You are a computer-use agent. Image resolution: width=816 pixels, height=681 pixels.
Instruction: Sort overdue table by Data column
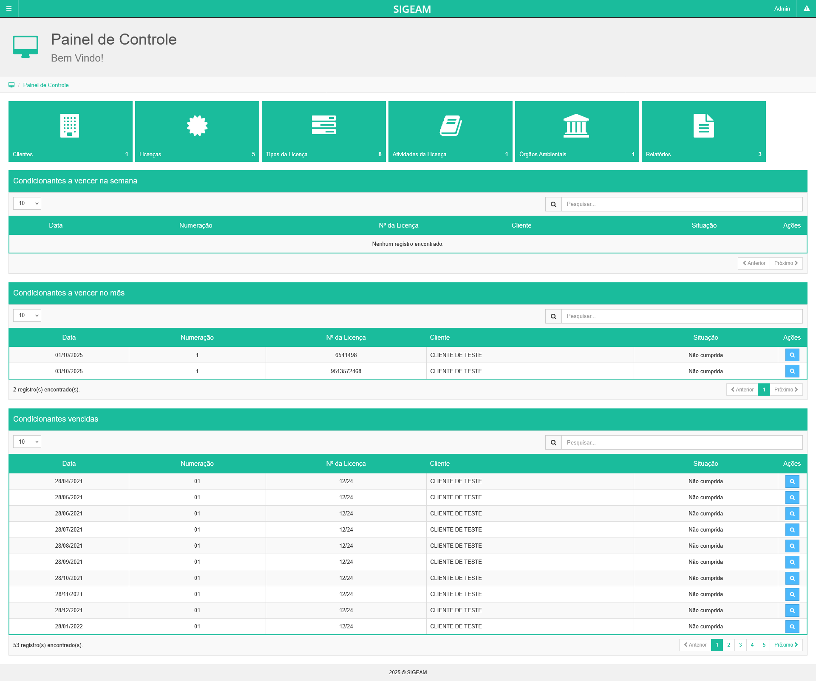[69, 464]
